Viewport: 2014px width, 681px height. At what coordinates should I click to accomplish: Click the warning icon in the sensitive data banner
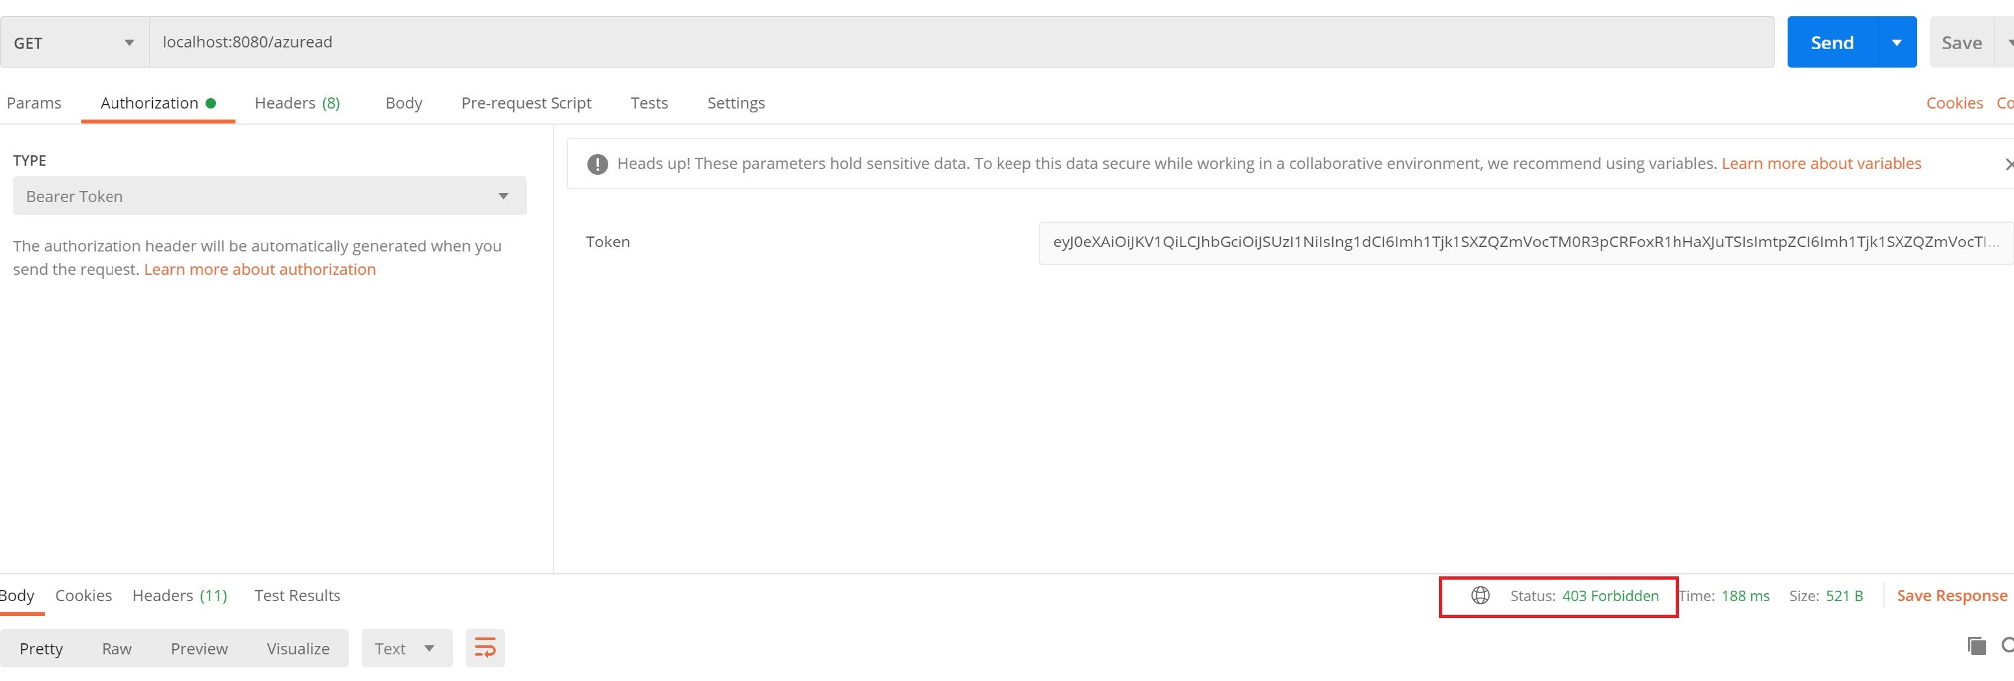pos(597,163)
